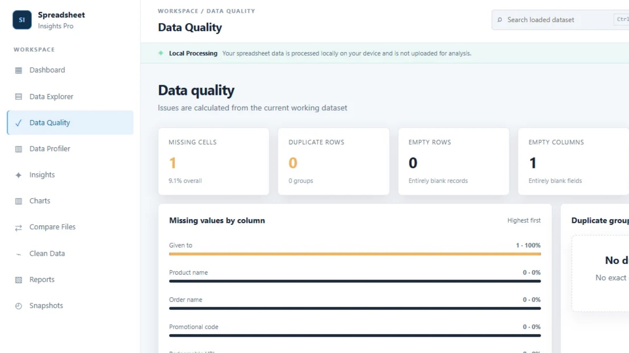Click the Product name missing-values bar

pyautogui.click(x=355, y=281)
